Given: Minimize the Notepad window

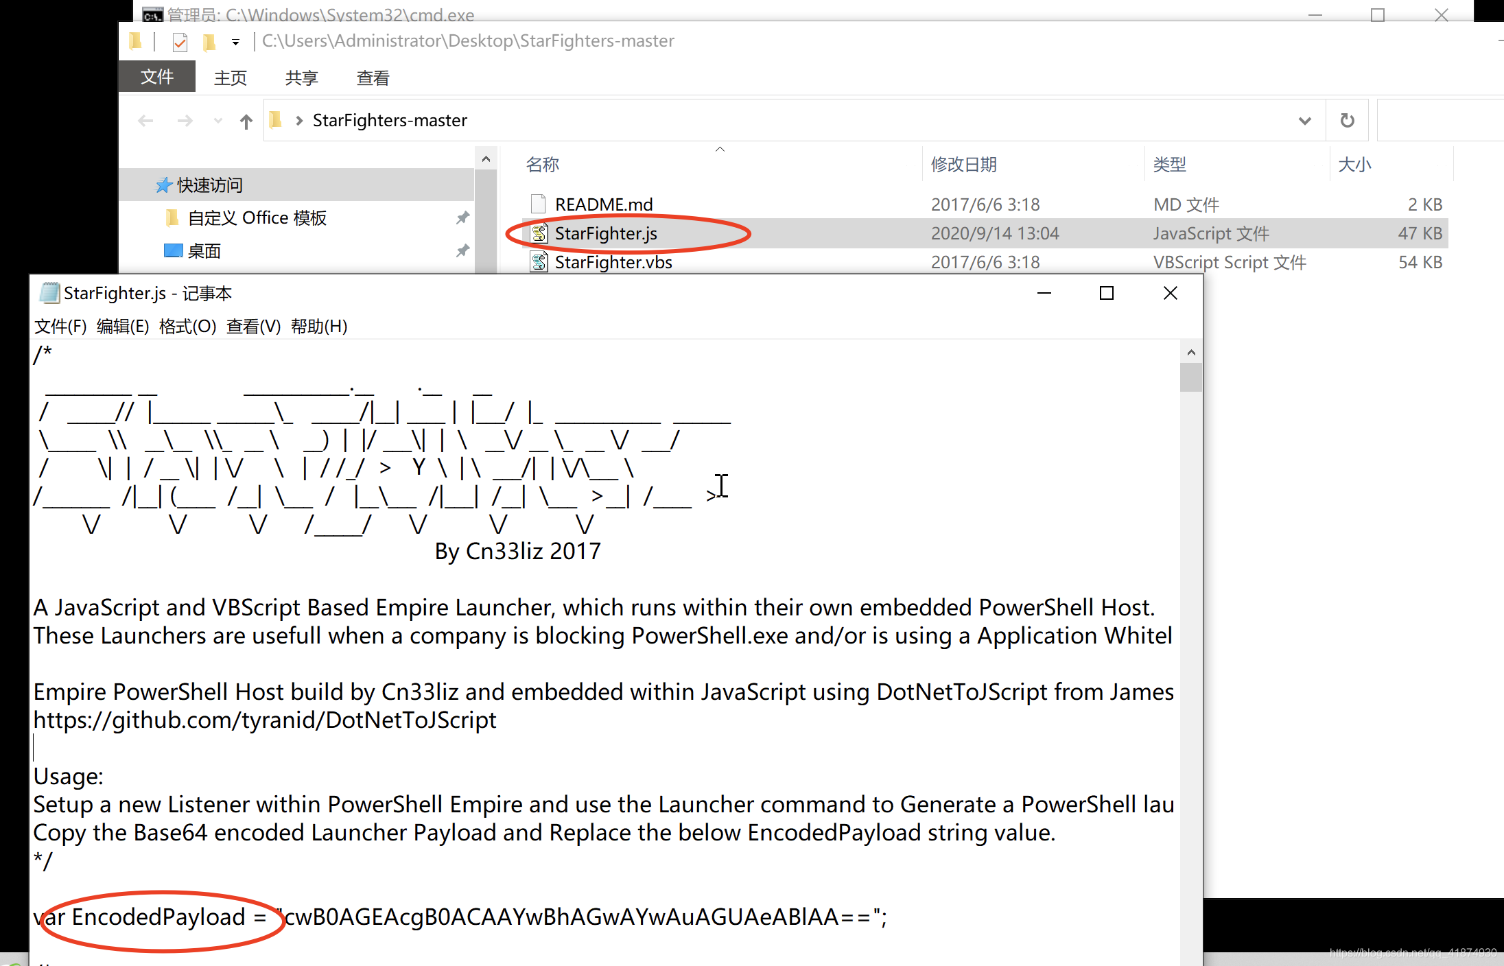Looking at the screenshot, I should coord(1044,293).
